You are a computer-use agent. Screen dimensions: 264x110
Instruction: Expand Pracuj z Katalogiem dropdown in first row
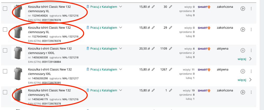120,7
